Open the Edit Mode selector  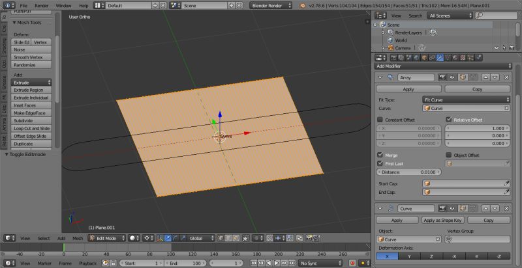pos(107,238)
